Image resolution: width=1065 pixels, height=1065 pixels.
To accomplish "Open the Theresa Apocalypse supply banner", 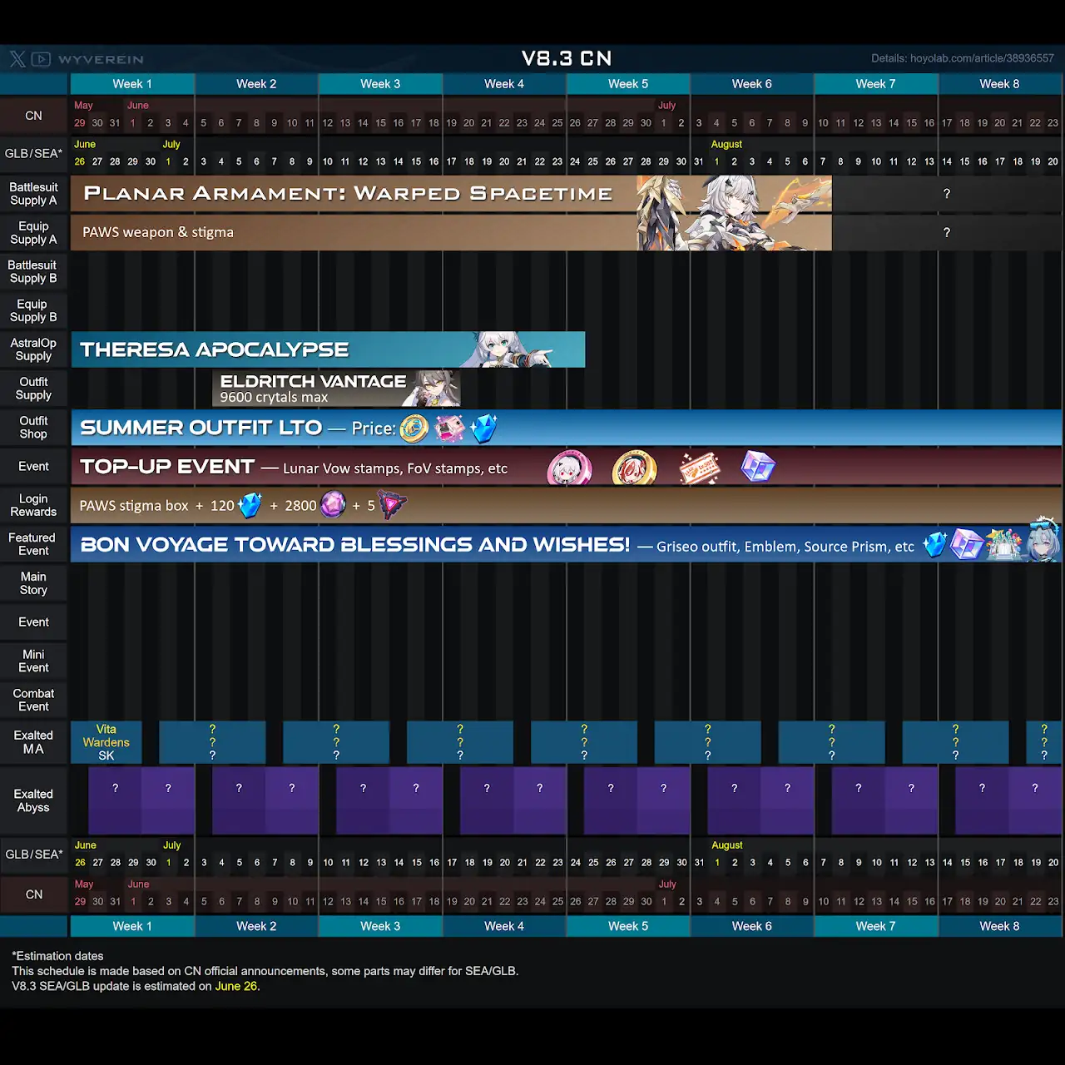I will 328,349.
